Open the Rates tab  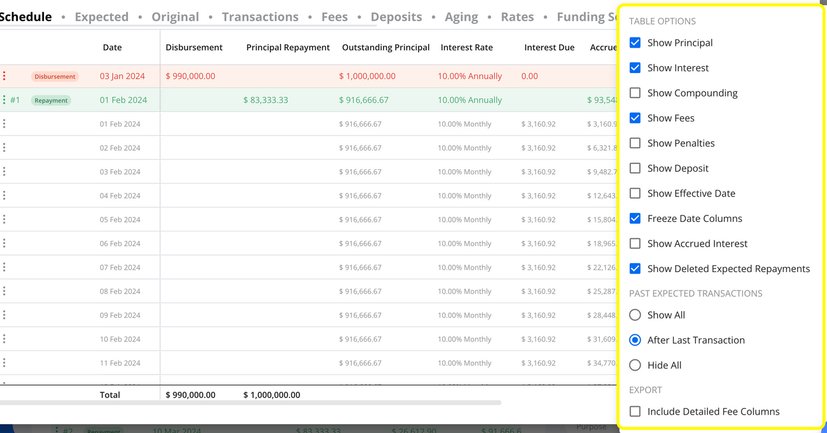[x=517, y=17]
